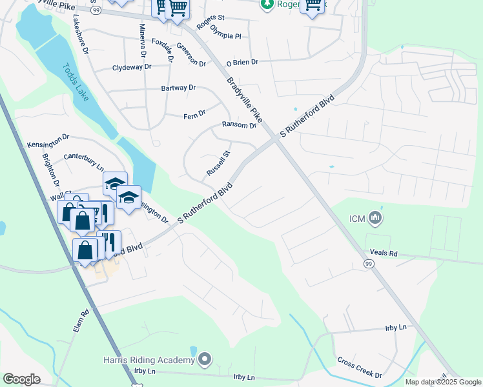This screenshot has height=387, width=483.
Task: Open the left graduation cap school marker
Action: [x=115, y=184]
